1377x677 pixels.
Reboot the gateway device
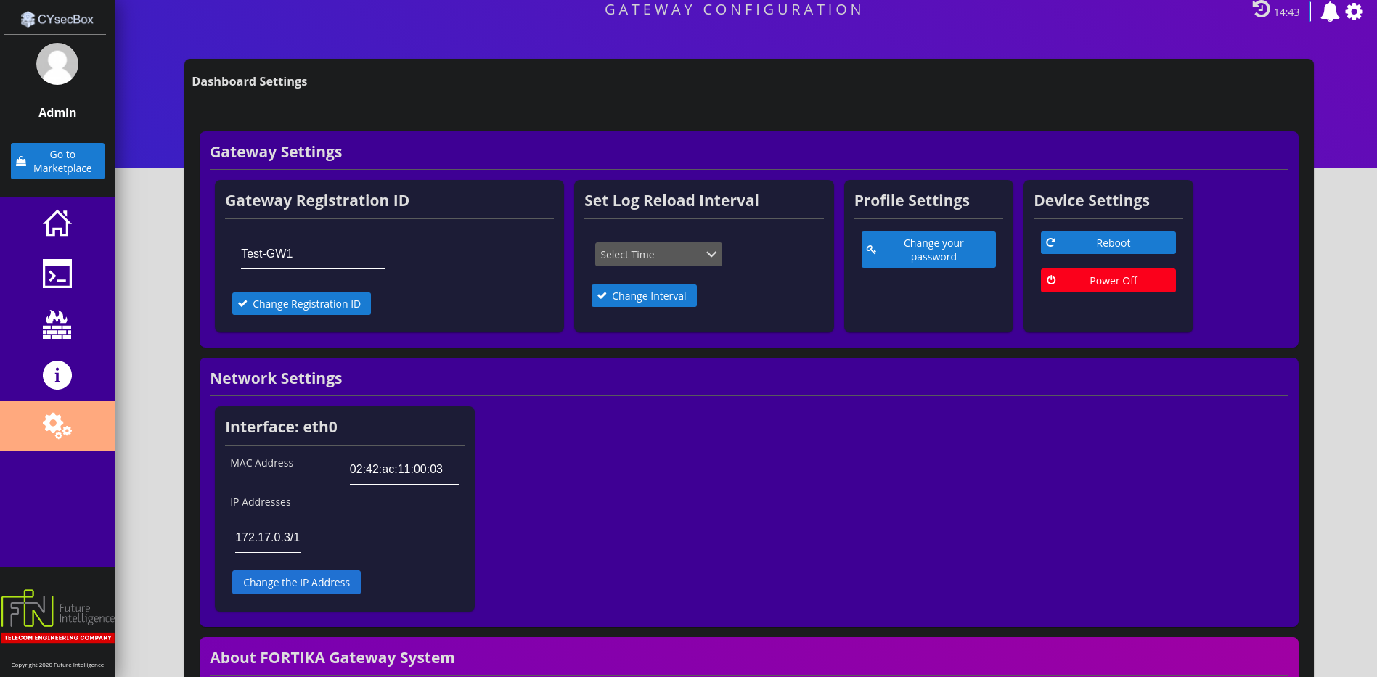[x=1108, y=243]
